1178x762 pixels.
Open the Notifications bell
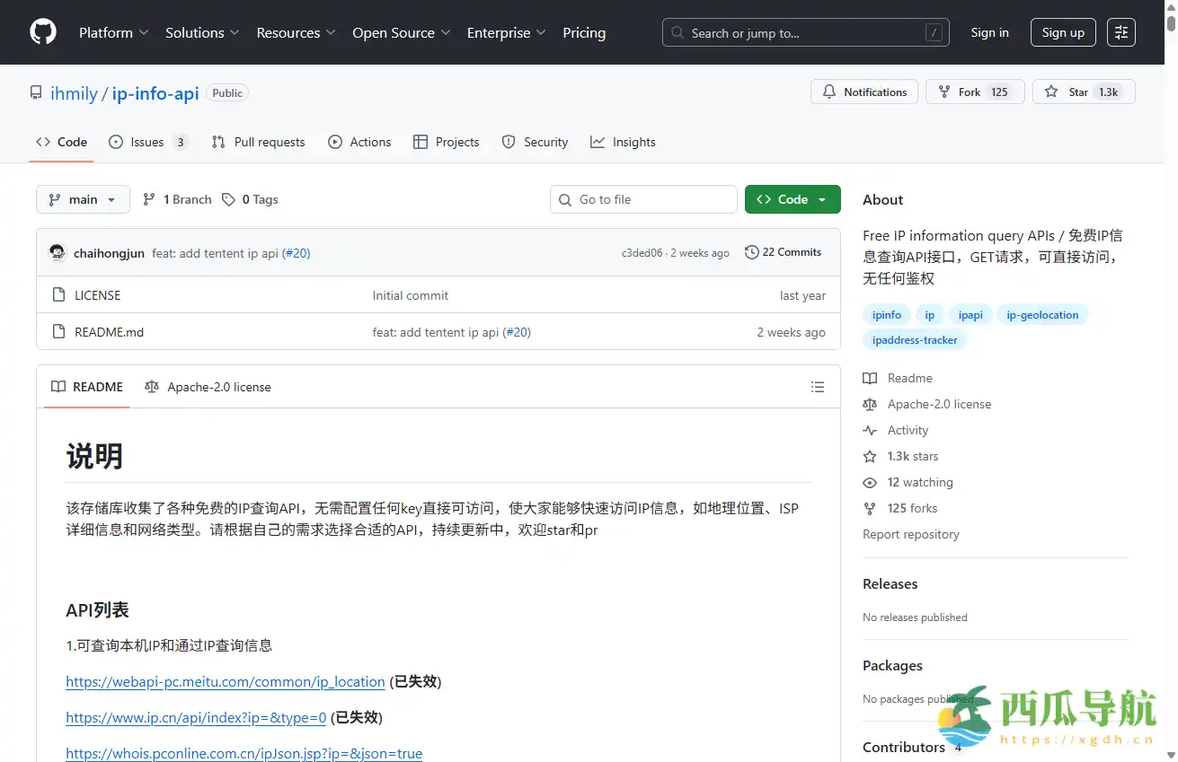828,92
